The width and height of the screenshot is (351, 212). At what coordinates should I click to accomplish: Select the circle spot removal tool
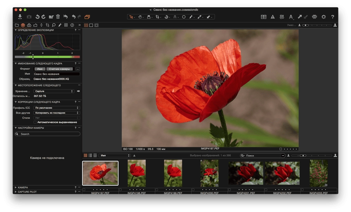pyautogui.click(x=184, y=17)
